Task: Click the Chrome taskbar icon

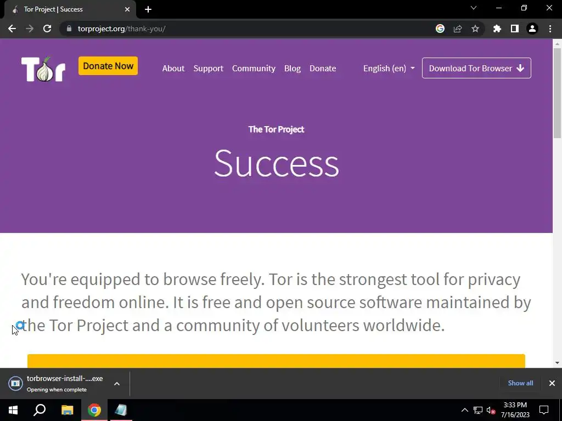Action: [x=94, y=410]
